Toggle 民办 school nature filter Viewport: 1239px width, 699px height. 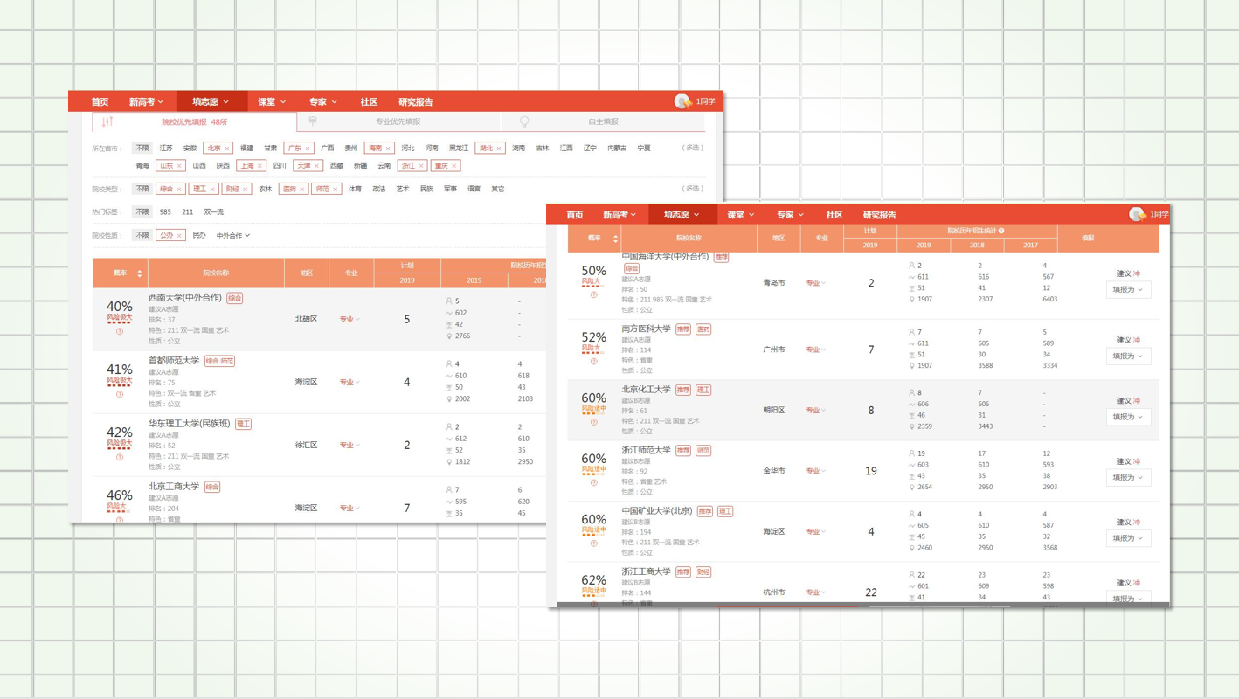199,236
